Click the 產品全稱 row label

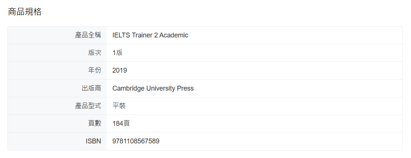point(88,35)
